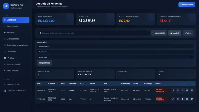This screenshot has height=112, width=199.
Task: Click the Motoristas count card showing 2
Action: point(136,74)
